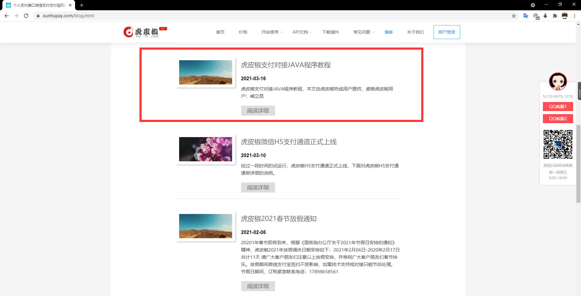Bookmark this page with the star icon
Viewport: 581px width, 296px height.
[x=514, y=16]
